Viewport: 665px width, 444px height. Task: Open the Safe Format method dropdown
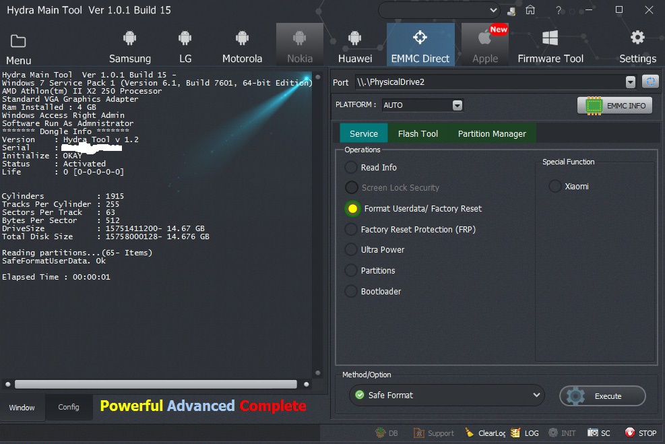coord(447,395)
